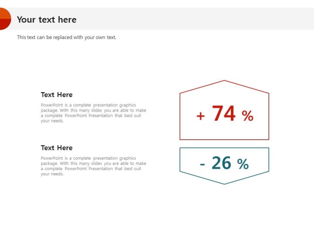Click the empty gray title banner right of the title
Image resolution: width=314 pixels, height=236 pixels.
click(x=194, y=19)
